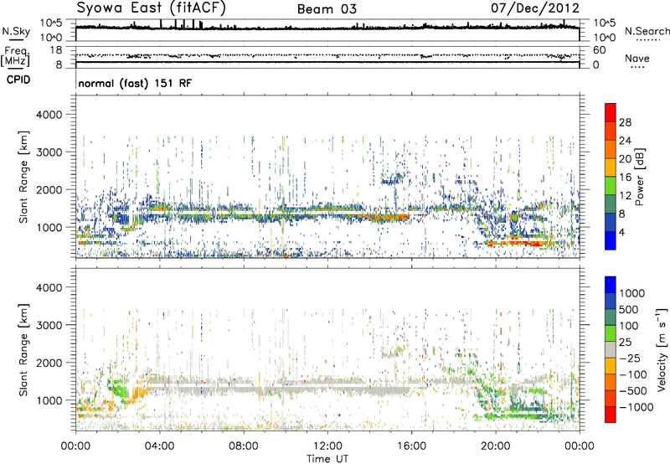Image resolution: width=670 pixels, height=464 pixels.
Task: Click the 'Time UT' axis label
Action: [327, 459]
